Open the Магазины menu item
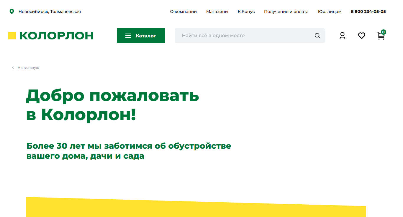The width and height of the screenshot is (403, 217). click(217, 11)
